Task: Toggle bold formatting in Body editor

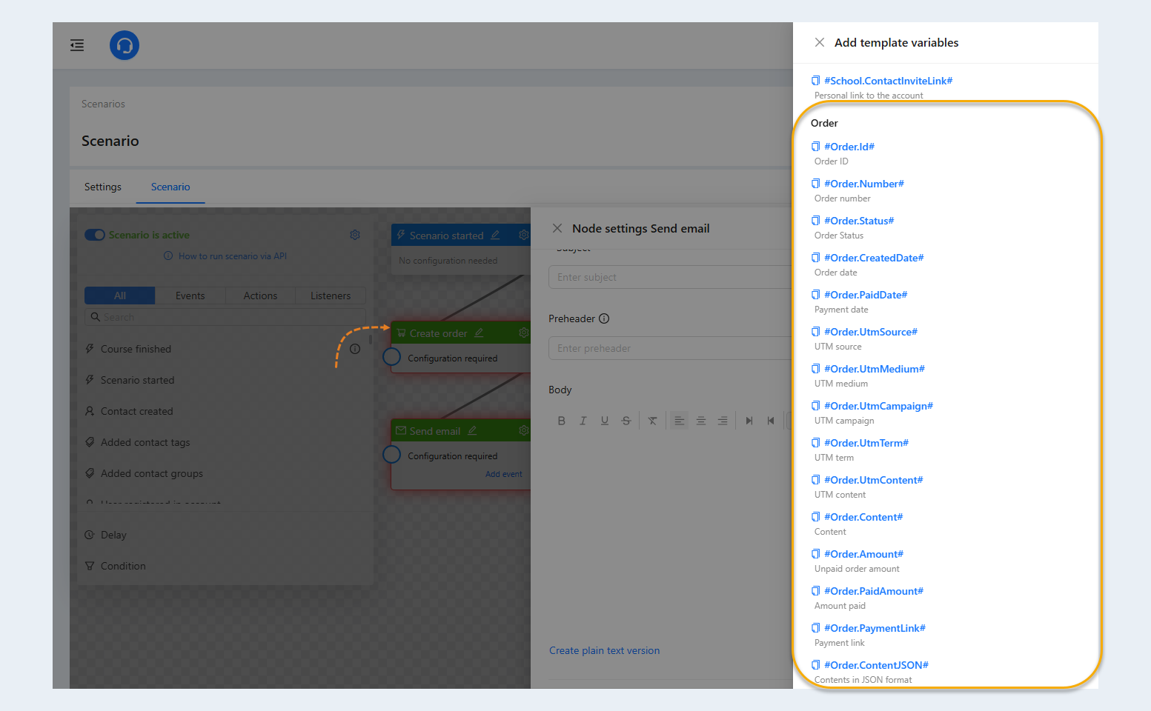Action: tap(561, 421)
